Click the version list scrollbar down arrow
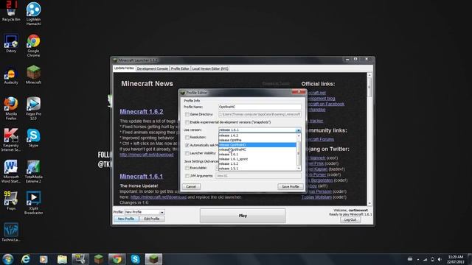Viewport: 472px width, 265px height. click(299, 169)
